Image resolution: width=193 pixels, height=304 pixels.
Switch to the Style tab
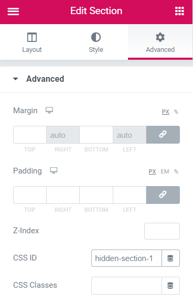click(x=96, y=42)
